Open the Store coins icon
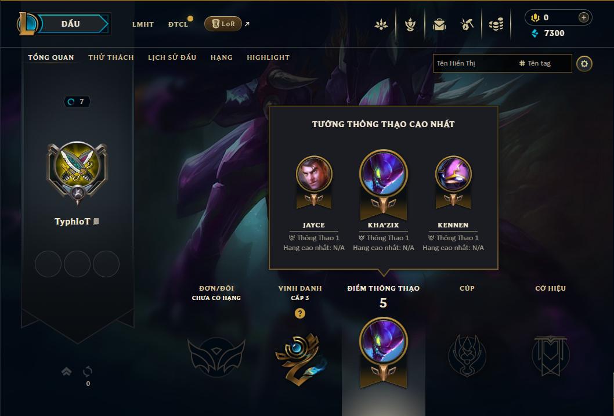 tap(496, 24)
